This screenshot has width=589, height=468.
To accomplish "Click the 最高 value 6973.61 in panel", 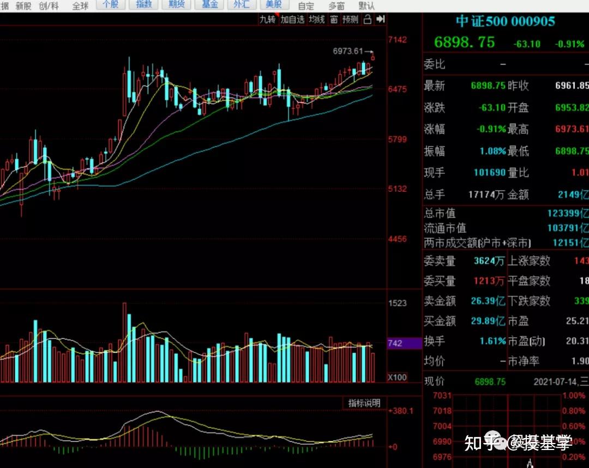I will click(572, 129).
